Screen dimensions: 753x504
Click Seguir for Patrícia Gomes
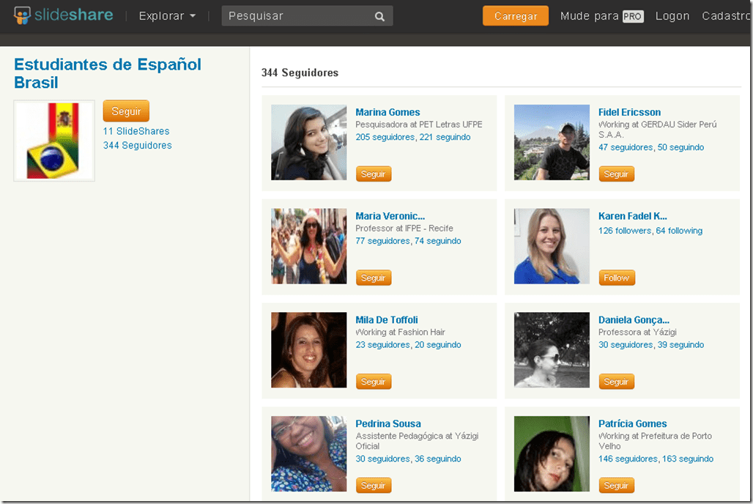click(616, 485)
